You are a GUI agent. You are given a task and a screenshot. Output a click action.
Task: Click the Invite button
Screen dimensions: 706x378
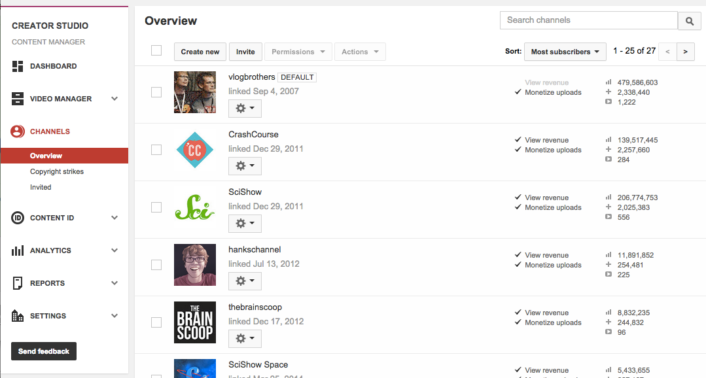pyautogui.click(x=245, y=52)
